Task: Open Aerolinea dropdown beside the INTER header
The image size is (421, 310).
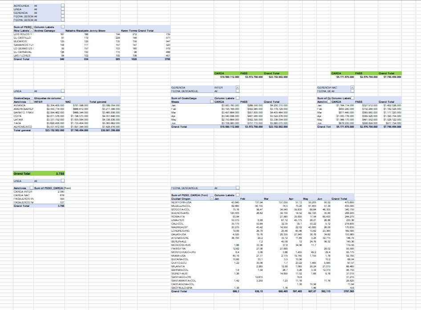Action: pyautogui.click(x=32, y=102)
